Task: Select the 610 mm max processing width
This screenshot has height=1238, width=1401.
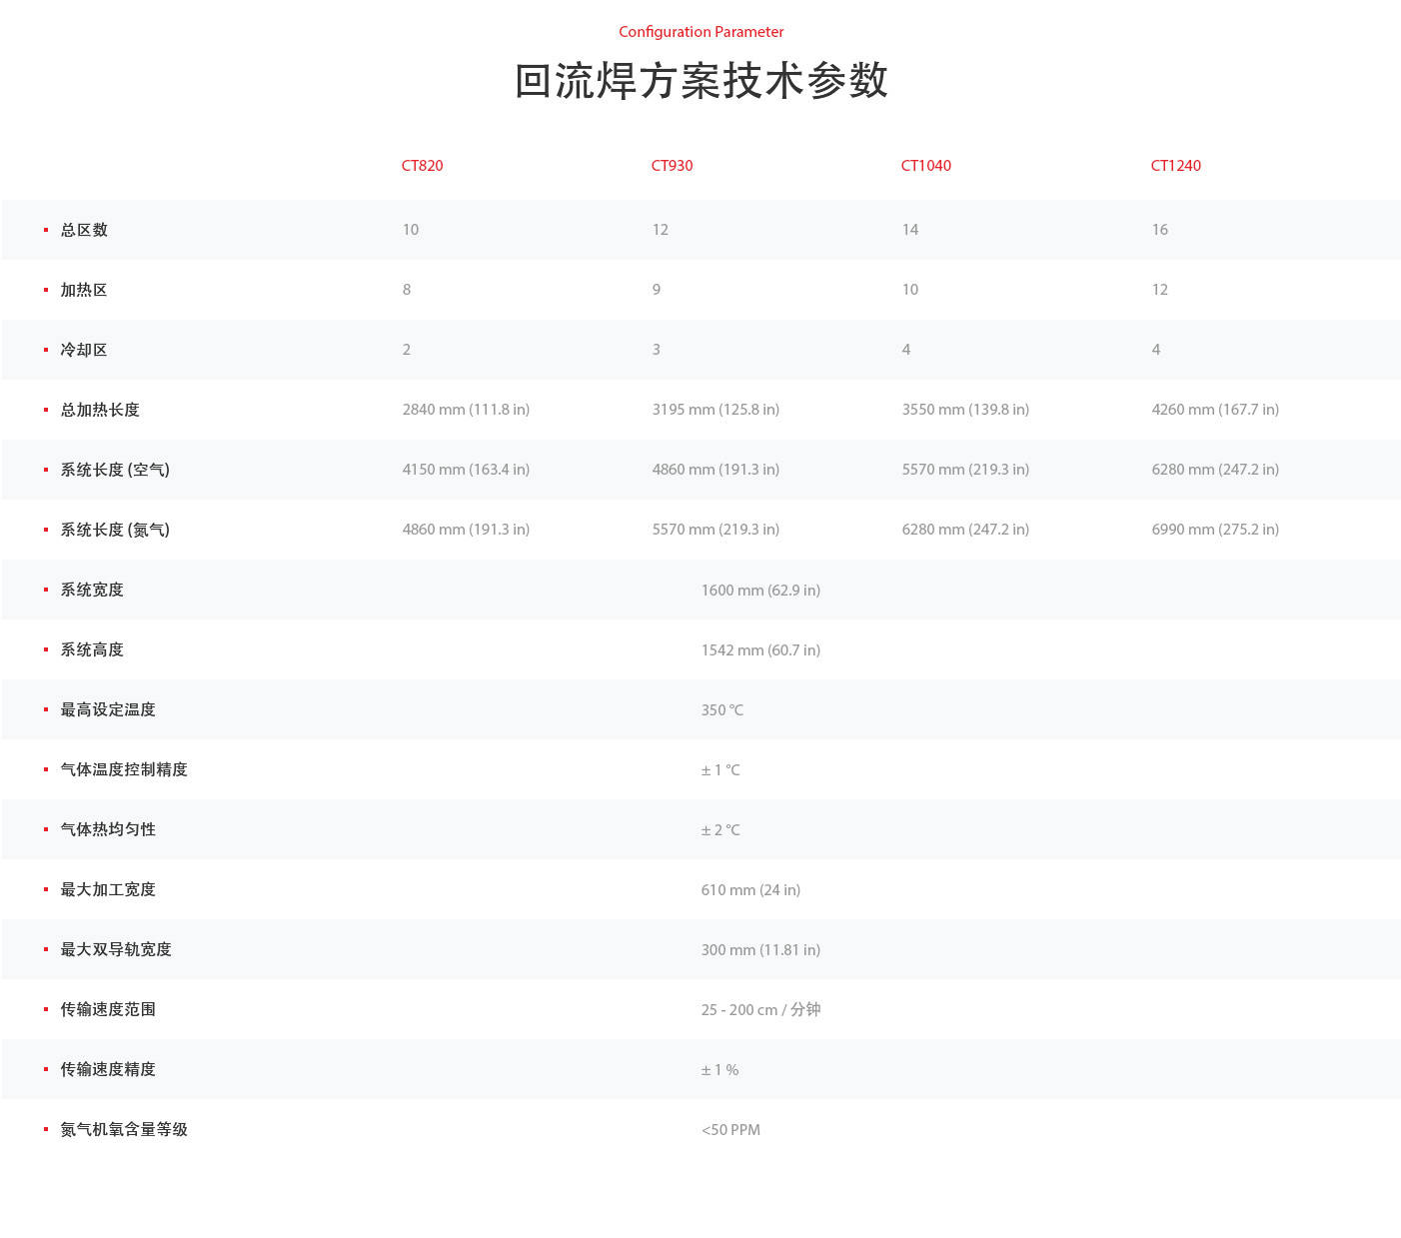Action: click(750, 890)
